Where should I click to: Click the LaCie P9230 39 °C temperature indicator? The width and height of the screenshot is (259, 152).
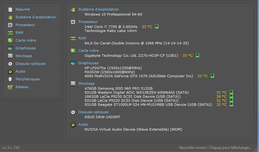(231, 96)
